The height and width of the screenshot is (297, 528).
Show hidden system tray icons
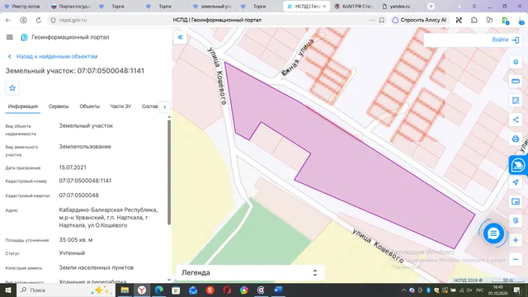point(403,290)
